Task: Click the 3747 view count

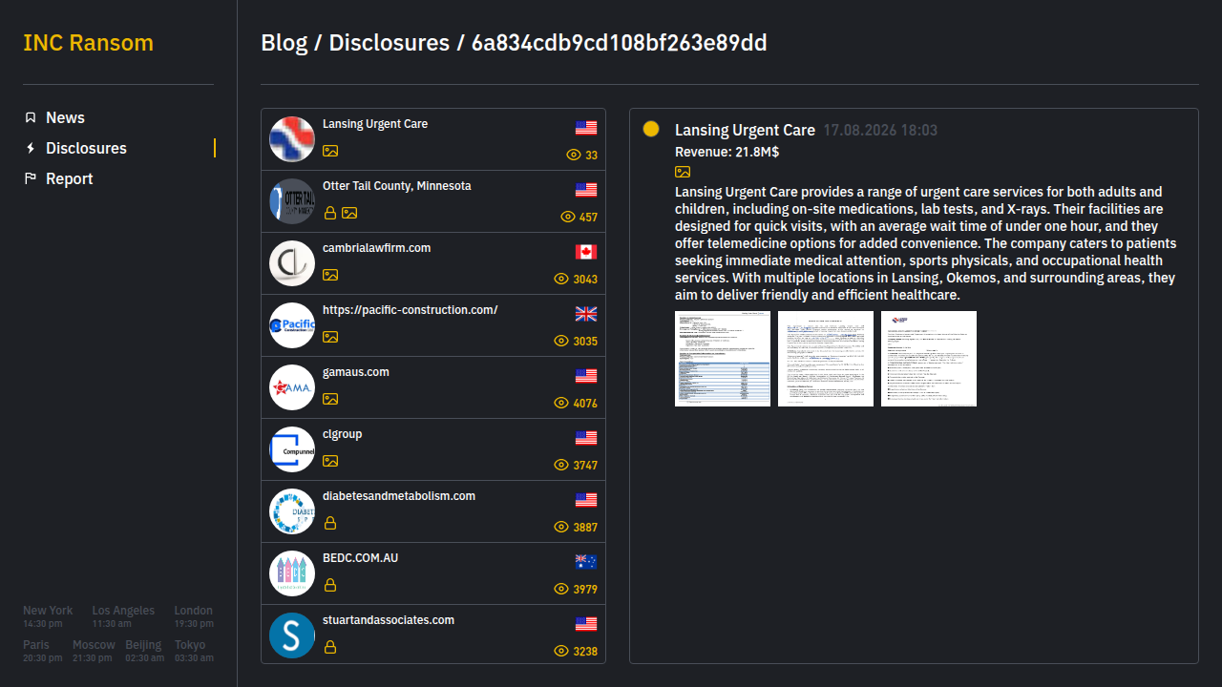Action: tap(585, 466)
